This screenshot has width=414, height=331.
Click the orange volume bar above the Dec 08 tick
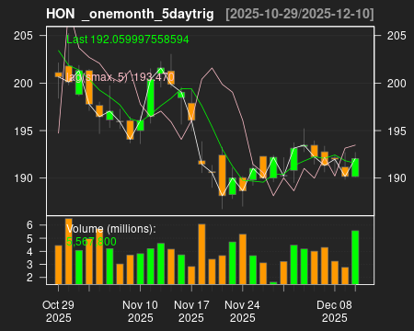tap(335, 273)
